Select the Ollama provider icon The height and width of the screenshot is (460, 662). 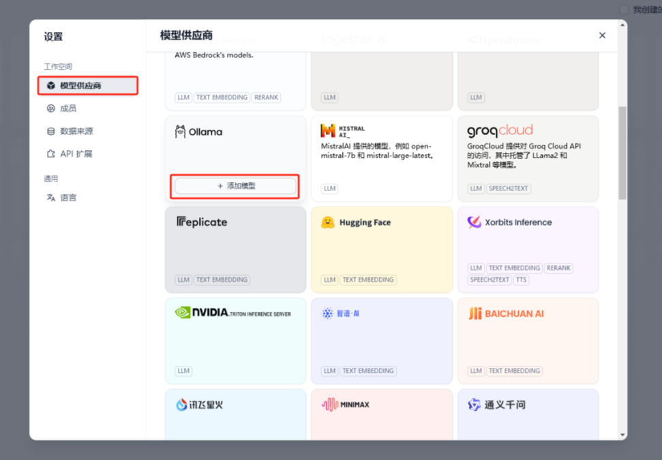(x=180, y=132)
